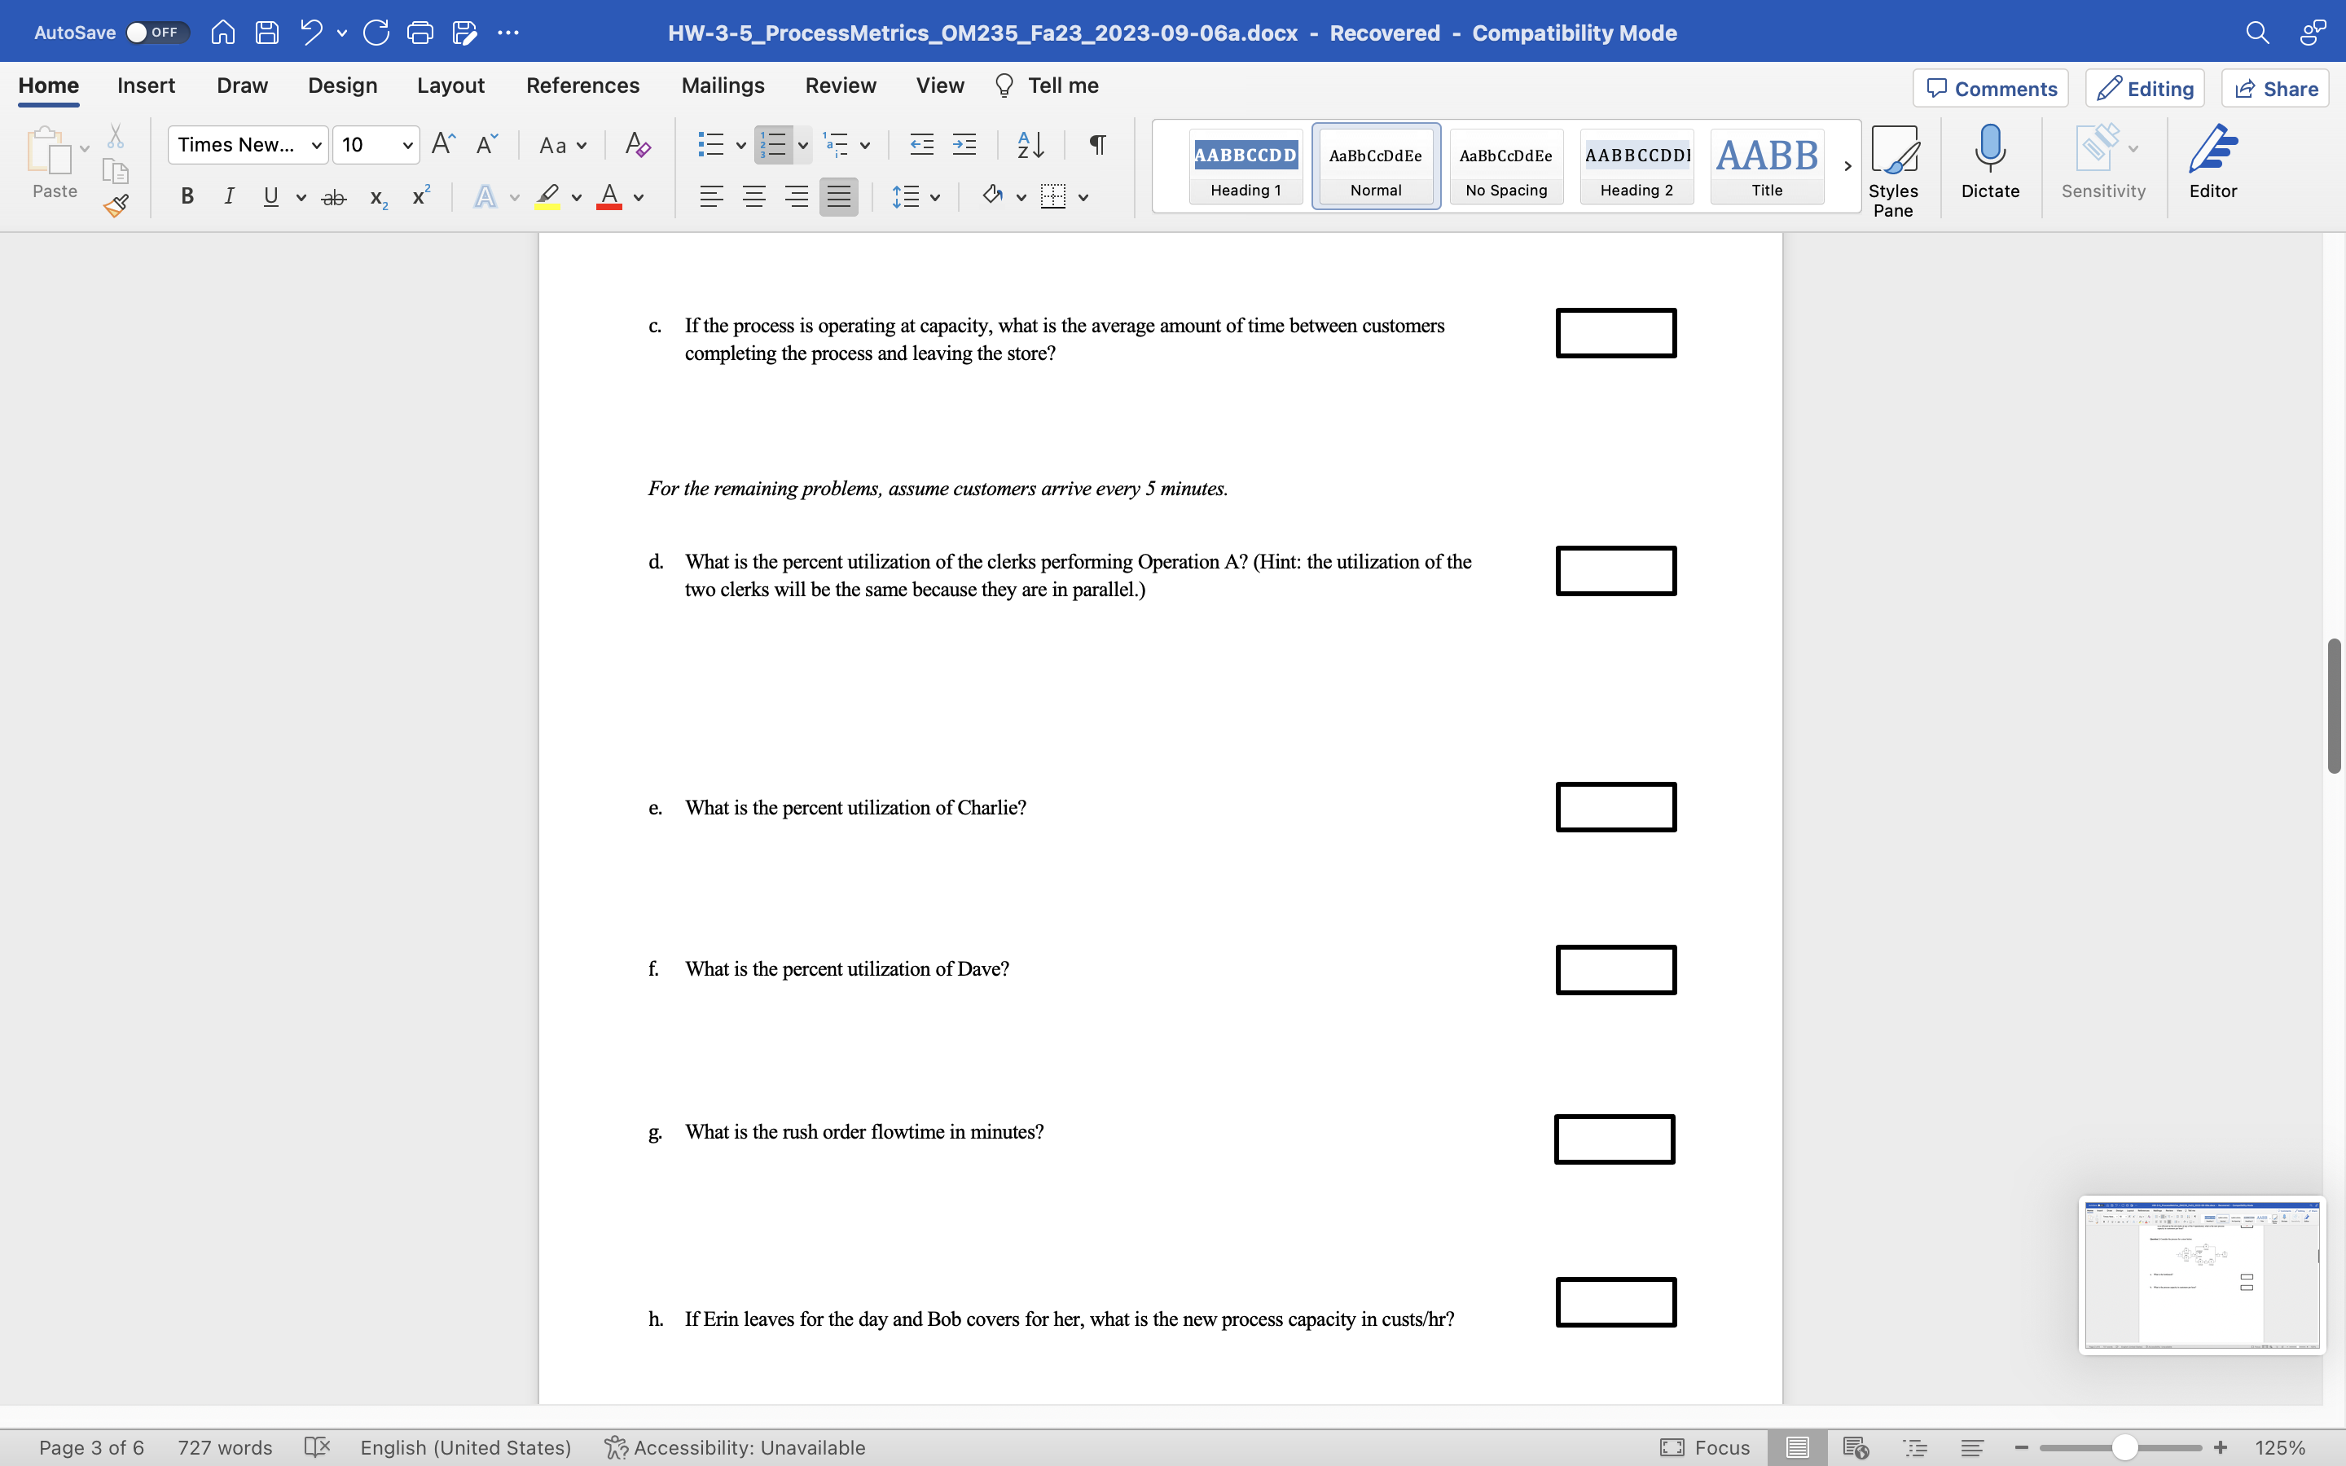Select the document preview thumbnail
Viewport: 2346px width, 1466px height.
coord(2200,1275)
